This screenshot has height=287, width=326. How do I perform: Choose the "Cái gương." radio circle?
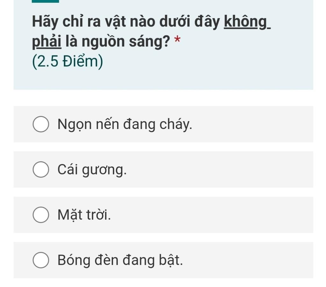coord(41,170)
